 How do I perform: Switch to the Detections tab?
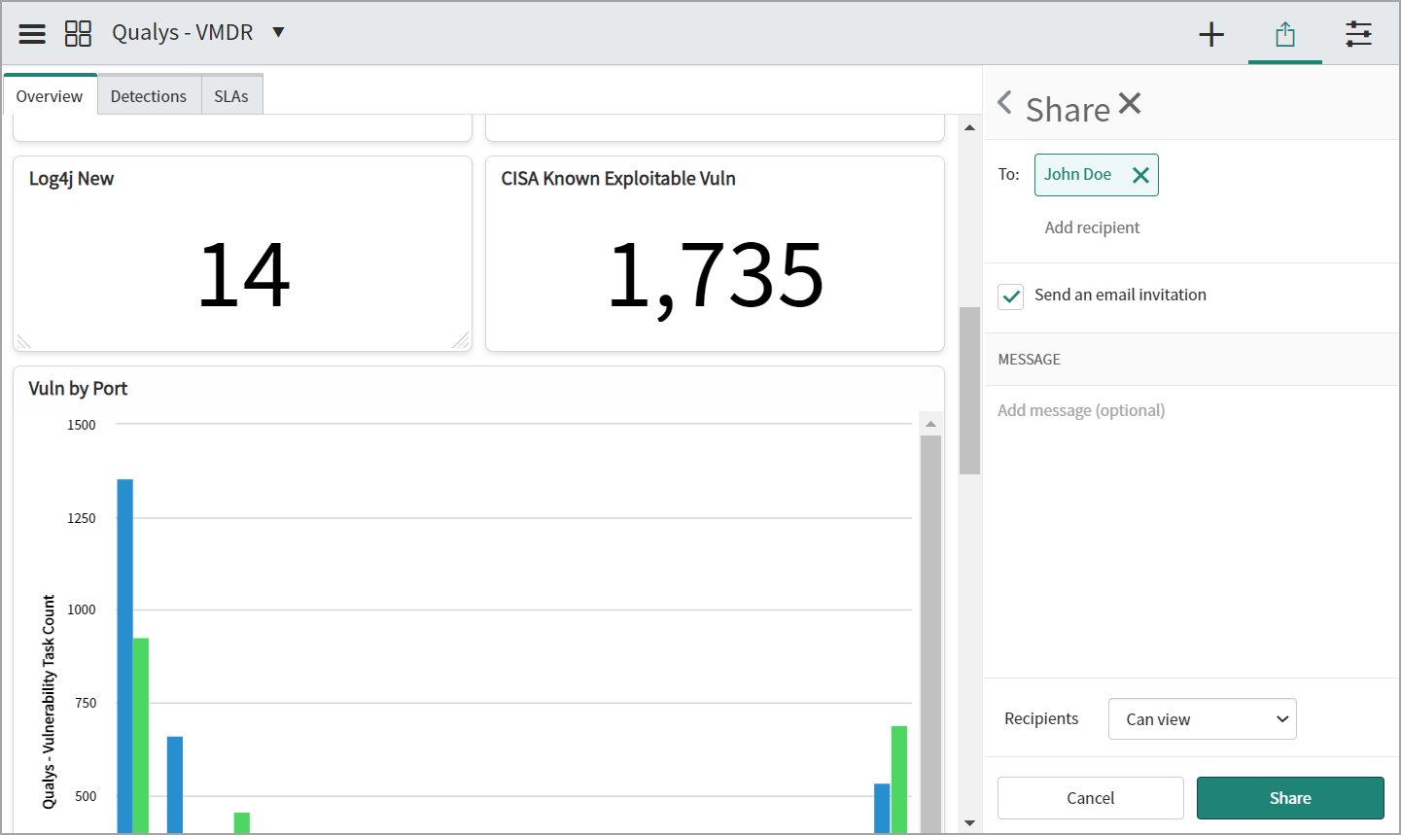[x=149, y=95]
